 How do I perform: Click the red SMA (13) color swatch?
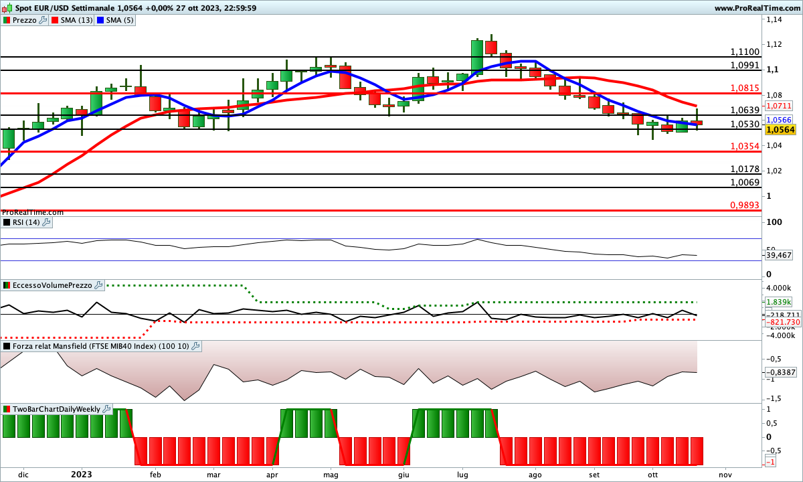pos(55,20)
